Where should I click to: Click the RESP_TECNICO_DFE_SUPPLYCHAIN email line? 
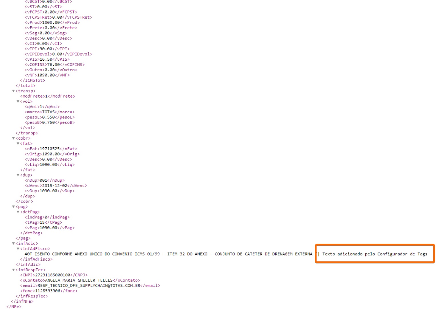point(90,286)
